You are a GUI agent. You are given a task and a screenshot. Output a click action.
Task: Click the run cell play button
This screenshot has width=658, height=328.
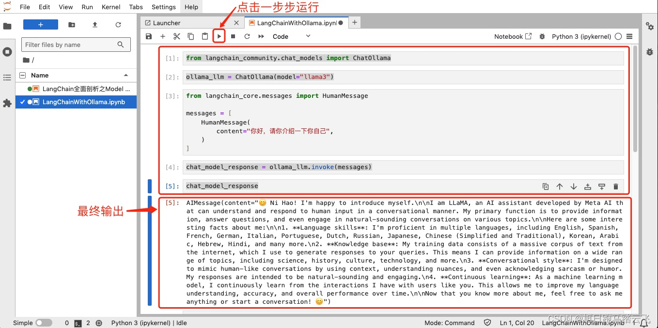coord(219,36)
